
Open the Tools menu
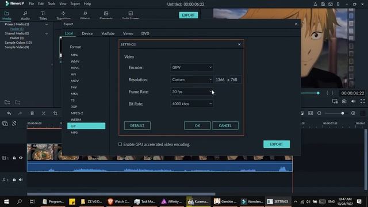click(x=51, y=4)
